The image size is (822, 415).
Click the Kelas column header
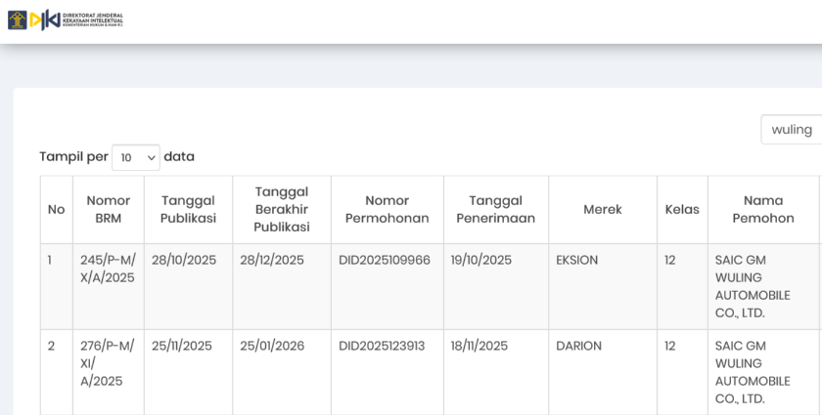click(682, 209)
